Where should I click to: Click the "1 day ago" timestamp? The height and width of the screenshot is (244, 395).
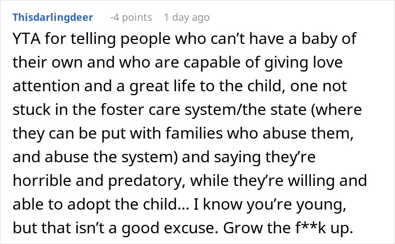click(x=187, y=17)
